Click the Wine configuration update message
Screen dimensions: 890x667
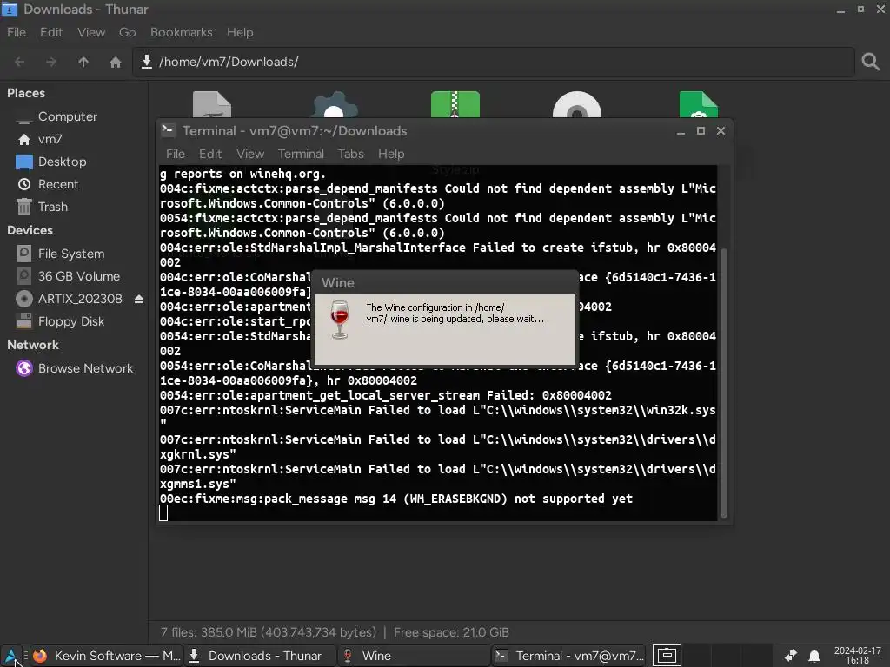[x=455, y=313]
